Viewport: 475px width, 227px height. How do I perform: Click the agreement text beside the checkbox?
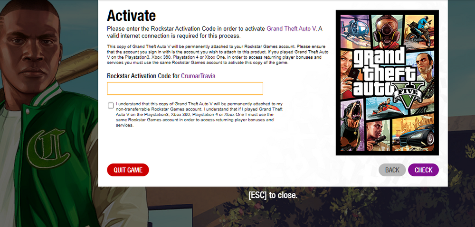click(x=199, y=115)
